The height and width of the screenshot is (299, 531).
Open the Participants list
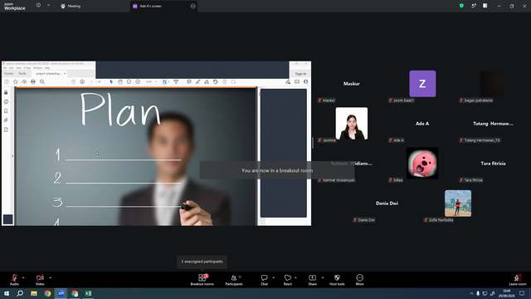(x=234, y=280)
